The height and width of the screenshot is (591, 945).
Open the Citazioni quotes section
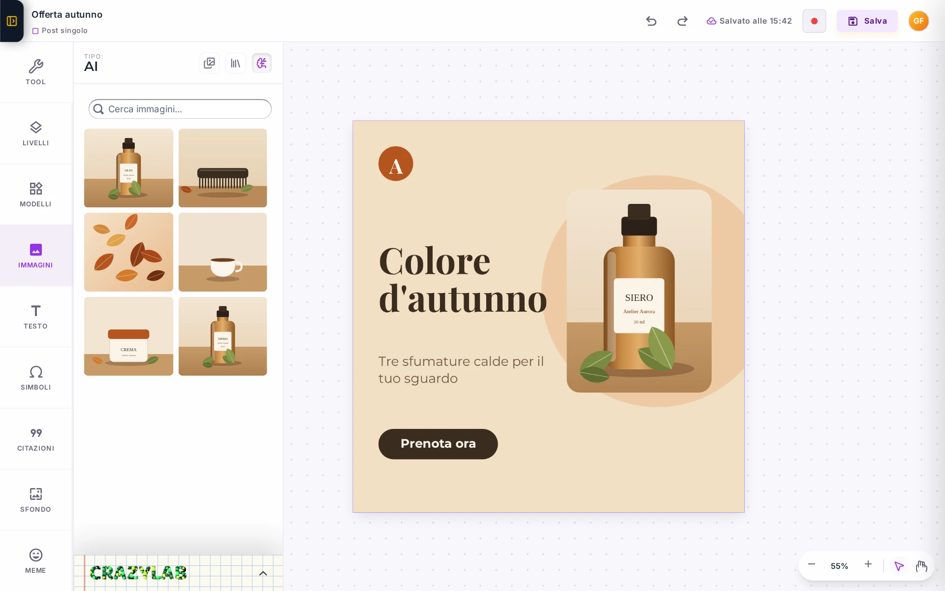36,439
